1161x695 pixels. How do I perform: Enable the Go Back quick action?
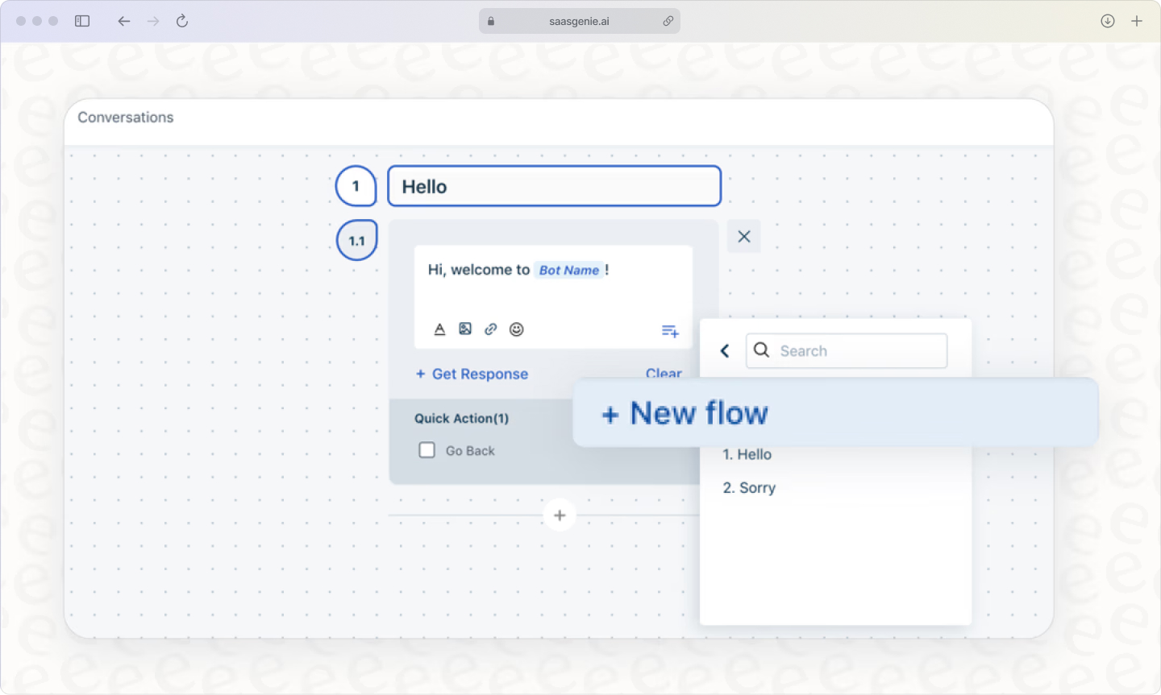point(427,450)
